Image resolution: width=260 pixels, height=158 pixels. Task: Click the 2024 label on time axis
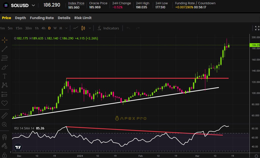80,156
